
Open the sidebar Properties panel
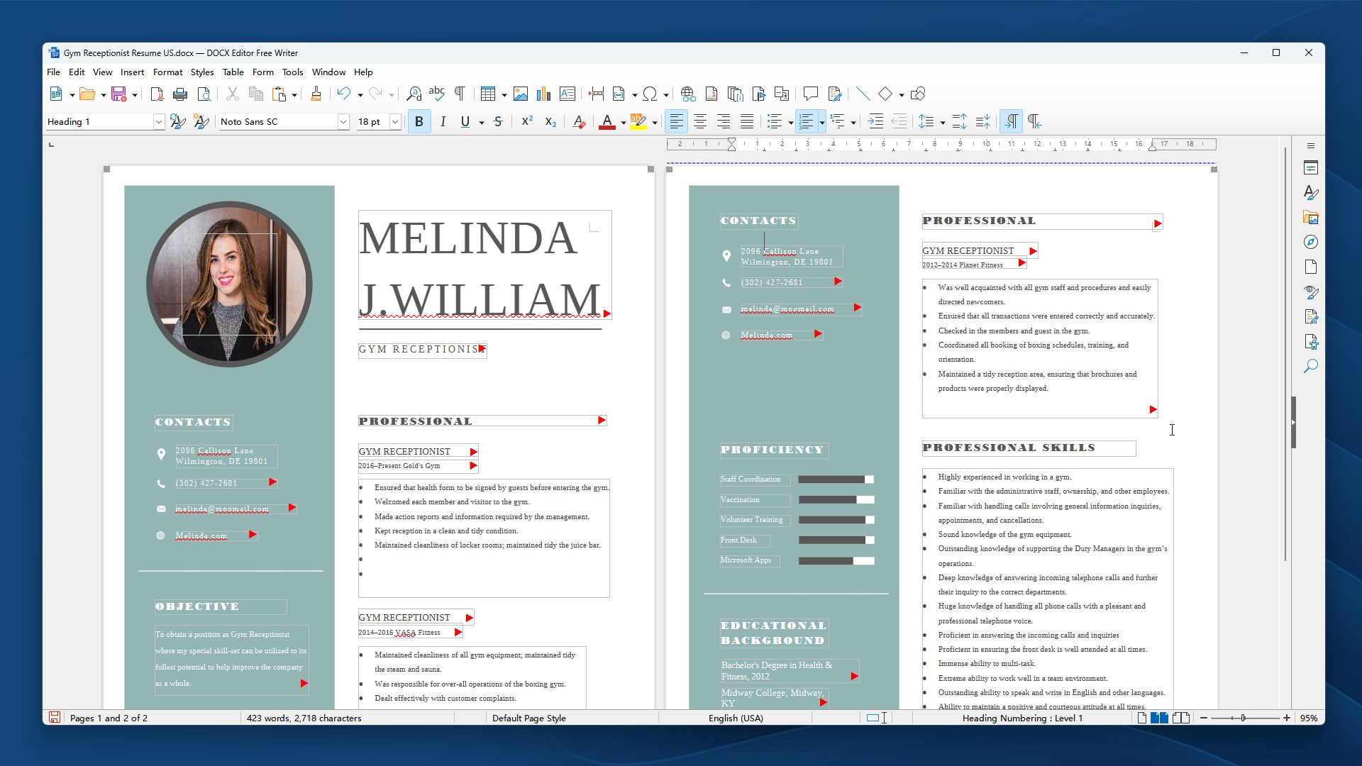tap(1311, 168)
